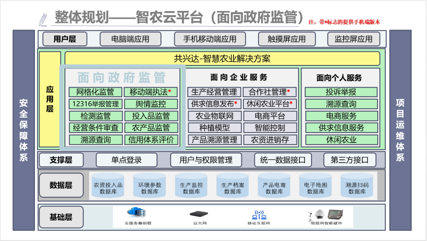
Task: Click the 手机移动端应用 box
Action: click(x=210, y=39)
